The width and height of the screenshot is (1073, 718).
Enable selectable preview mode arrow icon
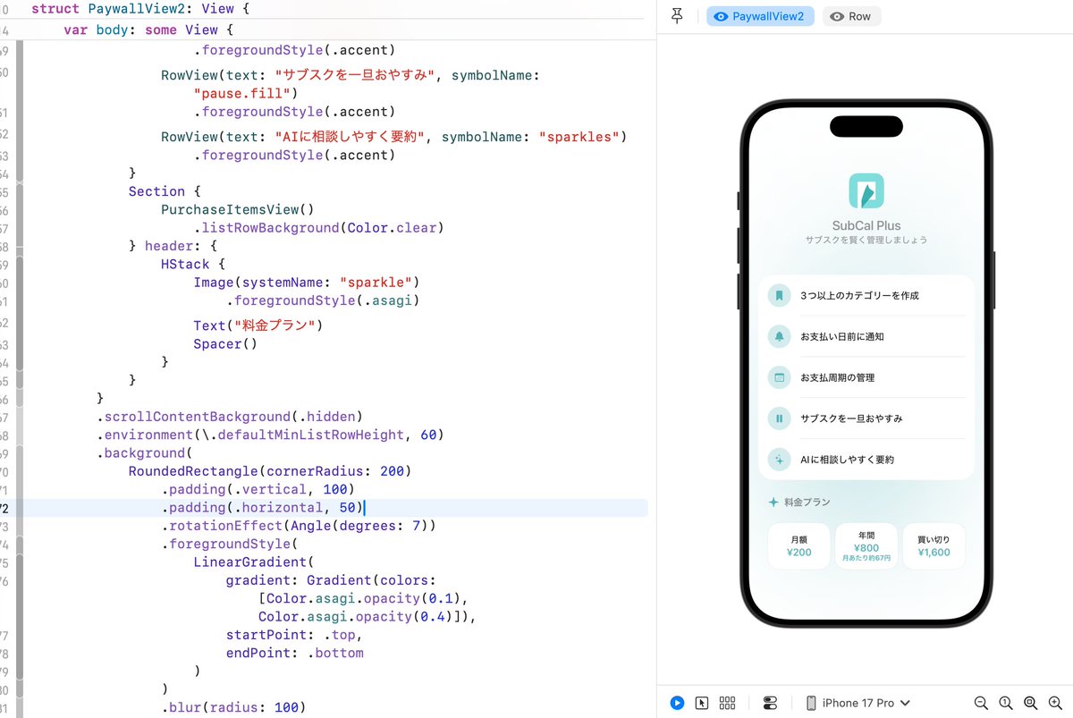point(702,703)
